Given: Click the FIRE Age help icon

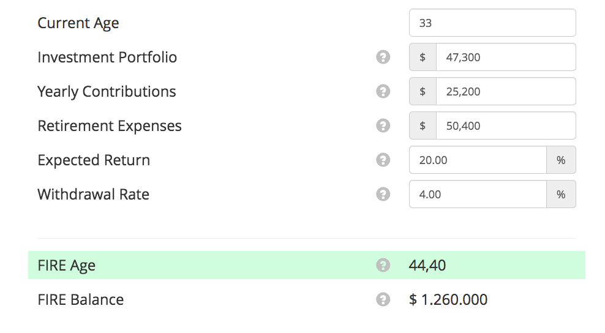Looking at the screenshot, I should pyautogui.click(x=383, y=266).
